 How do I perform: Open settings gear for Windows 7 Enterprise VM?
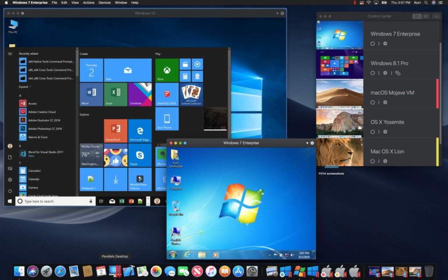(x=385, y=44)
